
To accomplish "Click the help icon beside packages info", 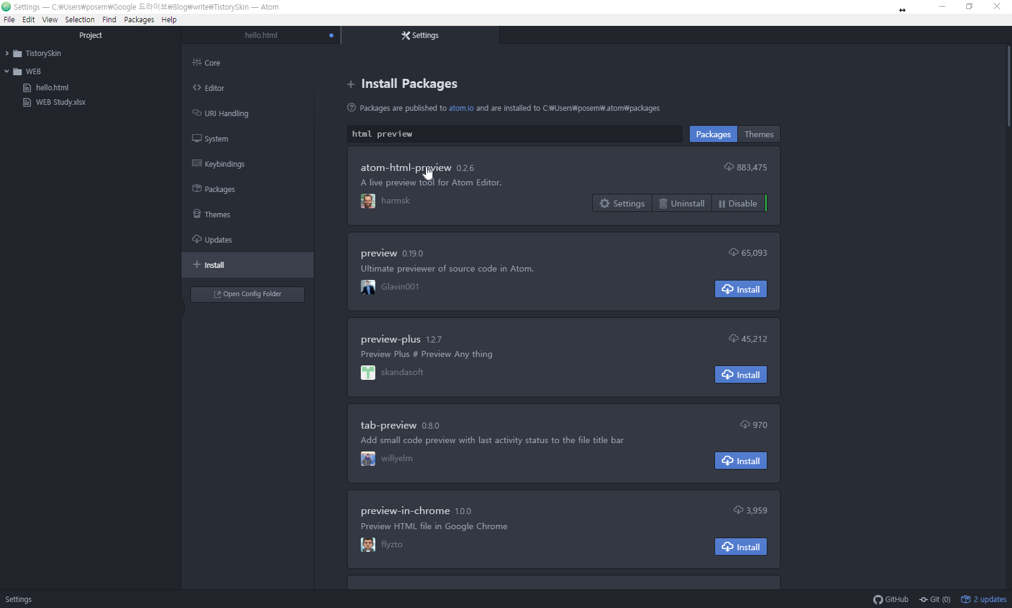I will click(351, 108).
